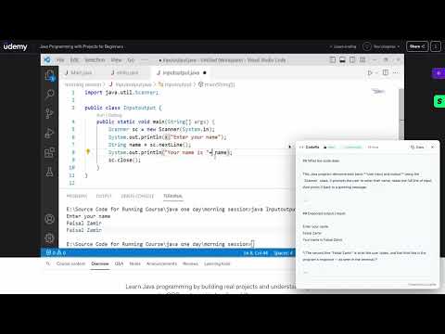Click the purple extension badge on right
445x334 pixels.
click(x=439, y=73)
